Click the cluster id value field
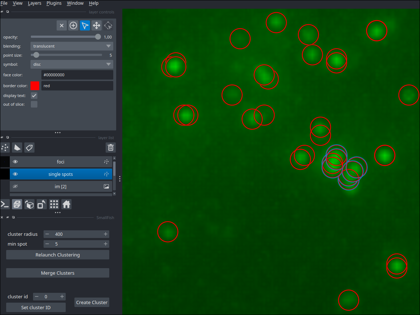The height and width of the screenshot is (315, 420). (x=49, y=296)
